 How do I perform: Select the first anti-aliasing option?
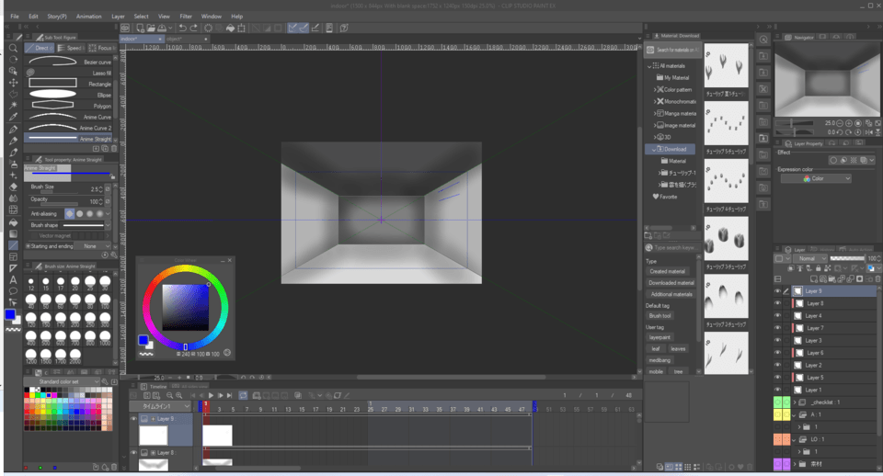click(69, 214)
